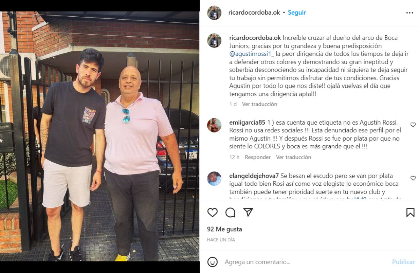Image resolution: width=419 pixels, height=273 pixels.
Task: Show translation of the caption via Ver traducción
Action: click(x=259, y=104)
